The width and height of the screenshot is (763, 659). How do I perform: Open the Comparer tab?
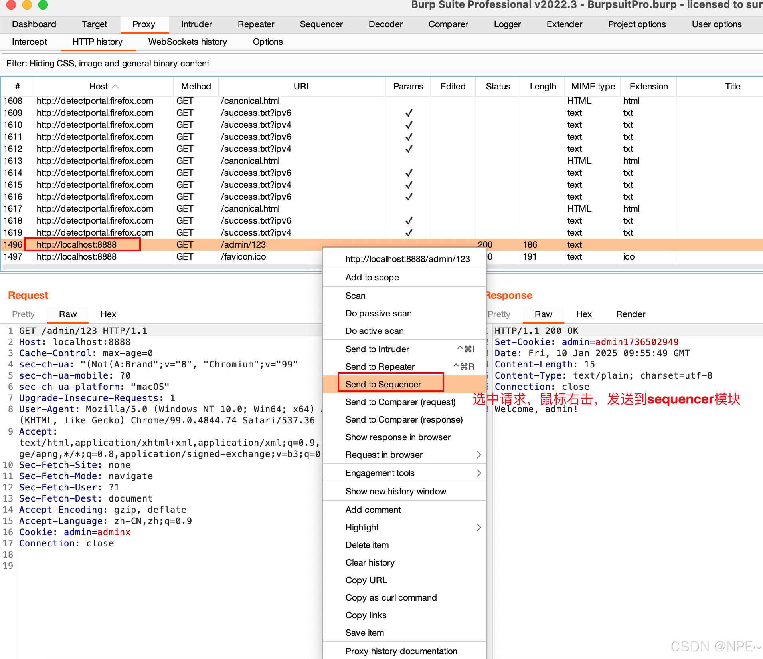[448, 24]
